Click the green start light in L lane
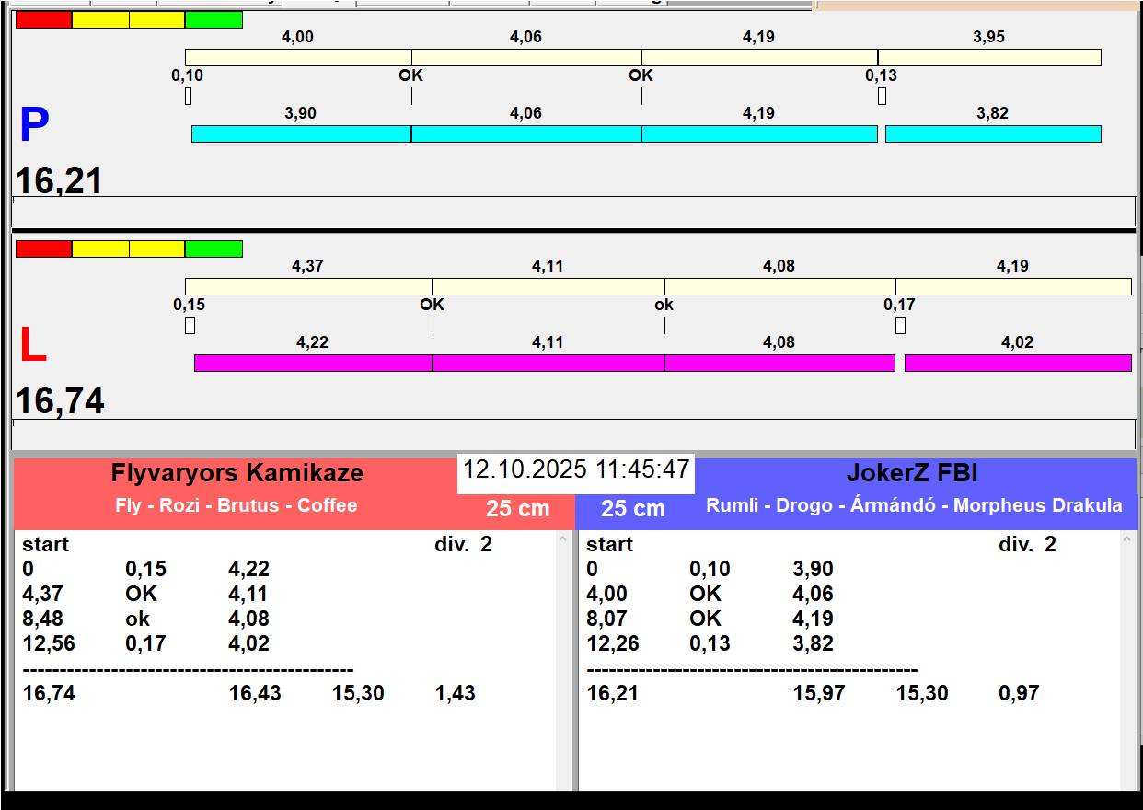Image resolution: width=1143 pixels, height=810 pixels. tap(214, 249)
